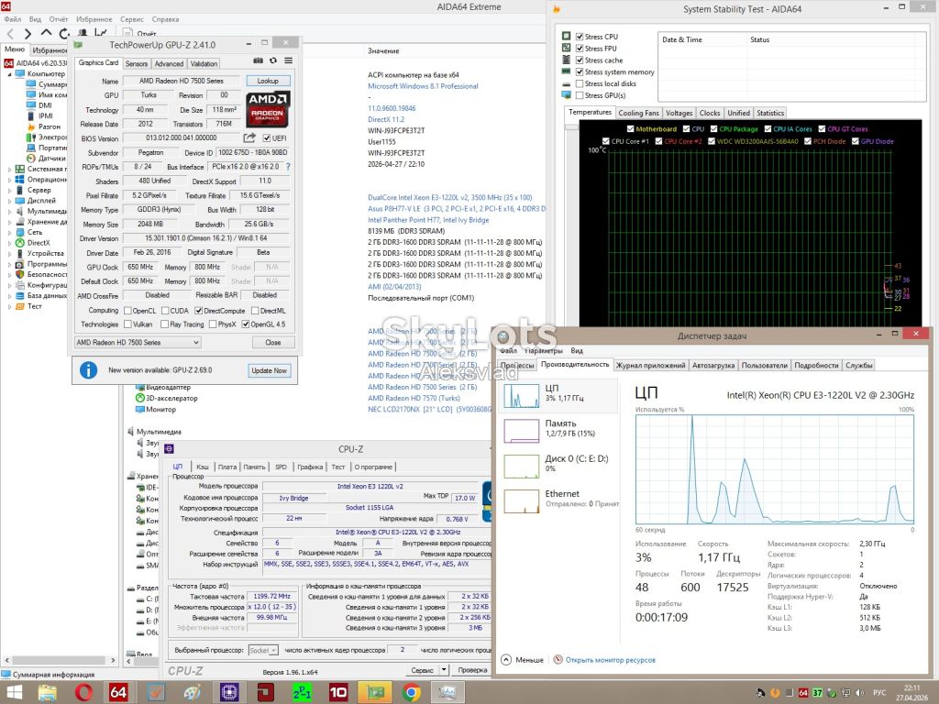
Task: Open the GPU-Z hamburger menu icon
Action: point(289,60)
